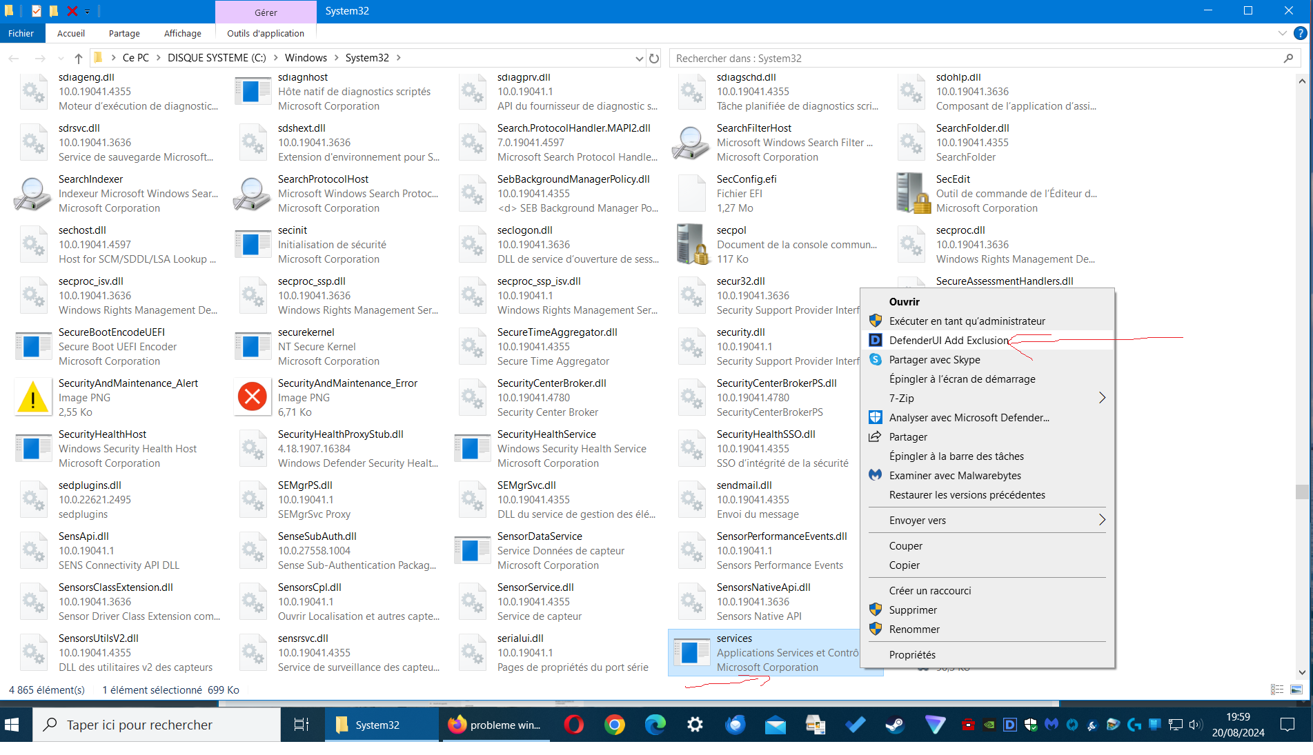Open the Windows Start menu

[12, 725]
